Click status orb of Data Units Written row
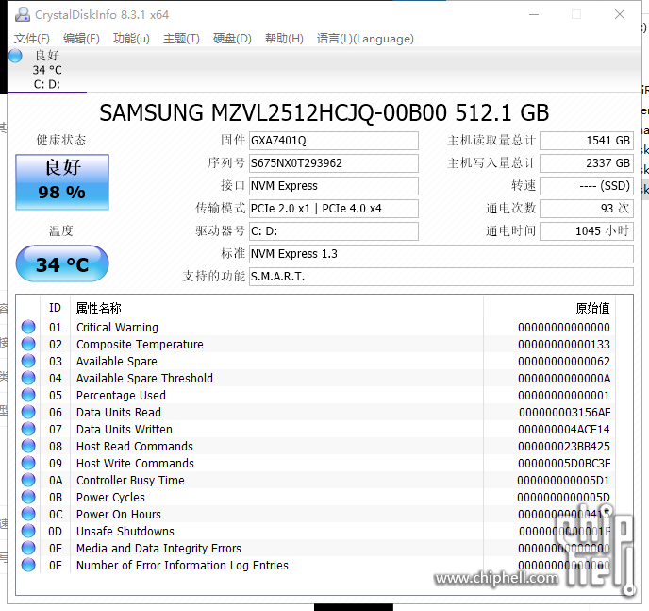This screenshot has width=649, height=611. pos(28,429)
